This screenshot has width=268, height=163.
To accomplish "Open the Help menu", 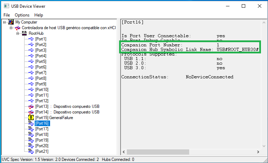I will pos(39,15).
